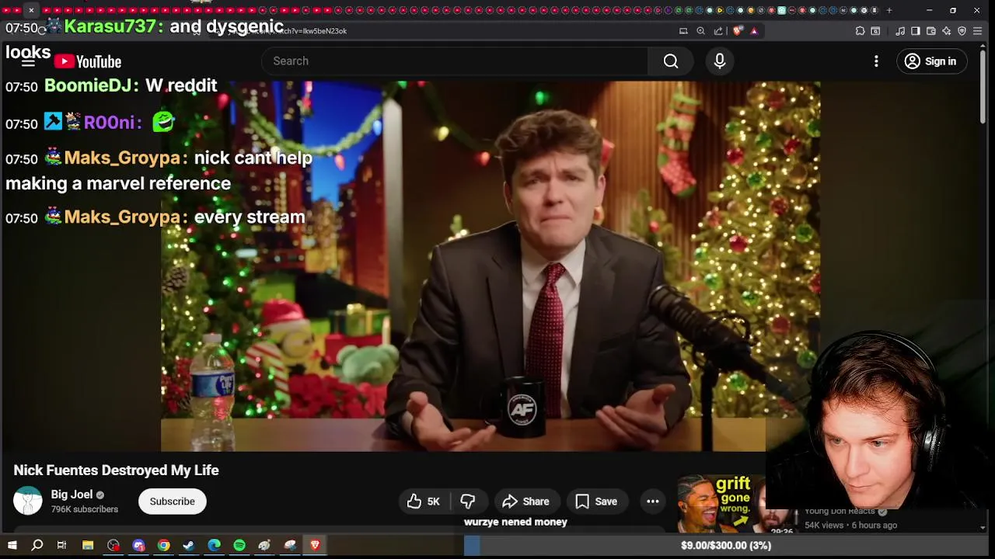Click Brave Rewards triangle icon
995x559 pixels.
pos(754,31)
